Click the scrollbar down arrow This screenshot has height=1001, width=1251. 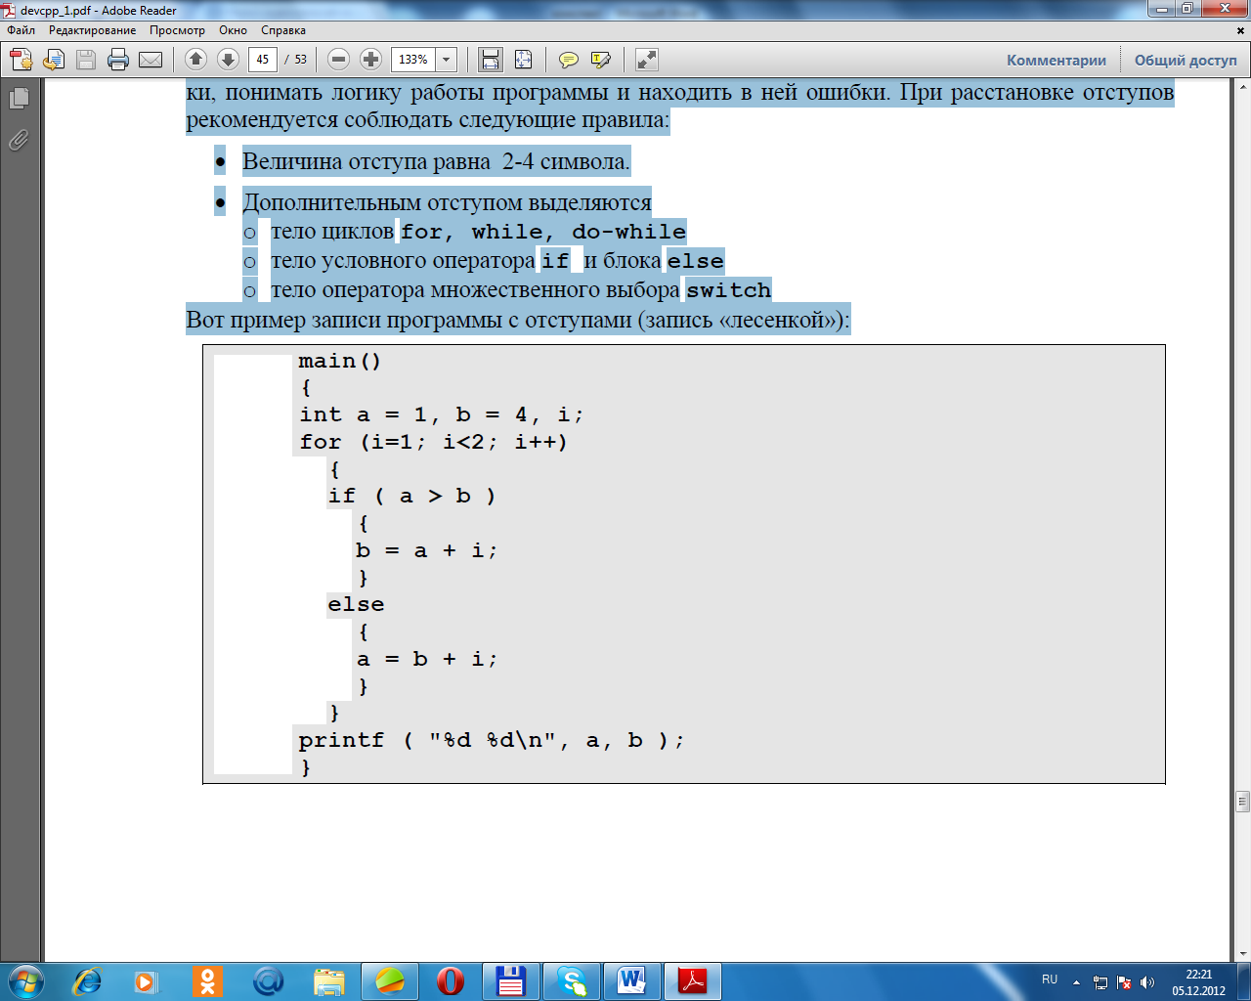pyautogui.click(x=1242, y=953)
